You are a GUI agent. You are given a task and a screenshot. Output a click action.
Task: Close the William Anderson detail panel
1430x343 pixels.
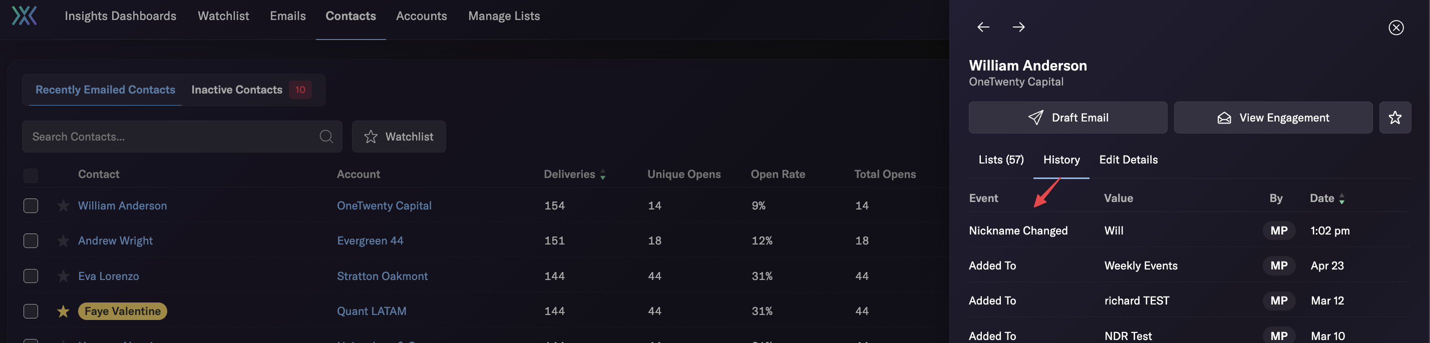pyautogui.click(x=1395, y=27)
